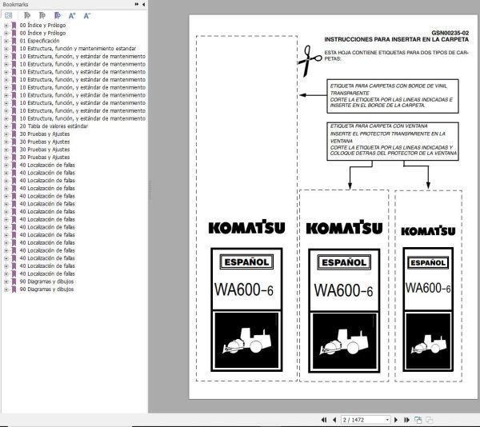The image size is (480, 427).
Task: Open bookmark 10 Estructura, función y mantenimiento estandar
Action: pyautogui.click(x=78, y=49)
